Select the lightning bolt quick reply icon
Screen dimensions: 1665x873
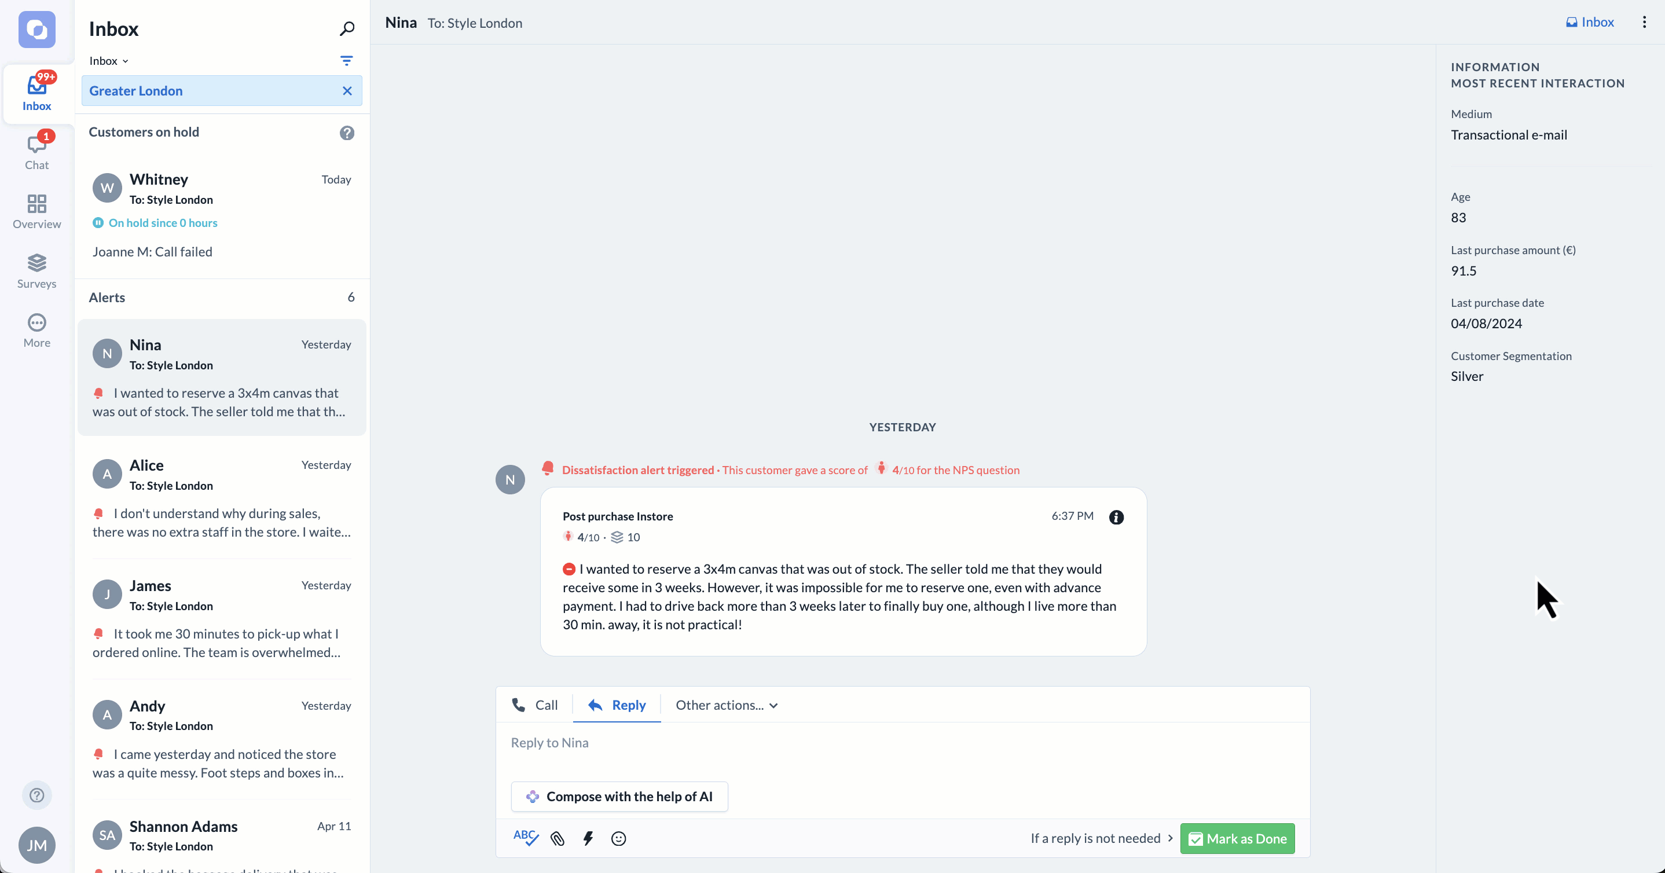[x=588, y=839]
